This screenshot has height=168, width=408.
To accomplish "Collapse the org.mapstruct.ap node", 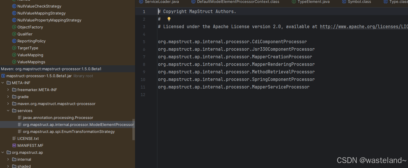I will [x=3, y=152].
